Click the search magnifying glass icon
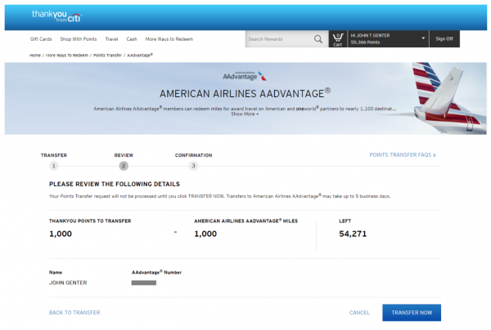491x330 pixels. pos(318,38)
